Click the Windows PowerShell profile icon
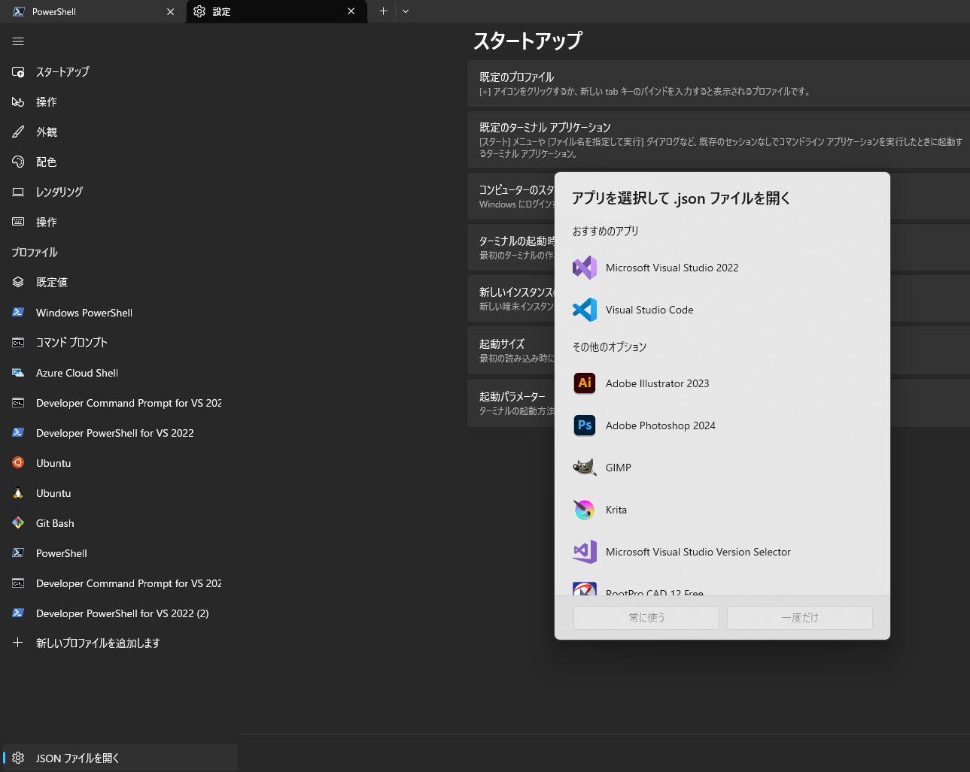 coord(18,312)
